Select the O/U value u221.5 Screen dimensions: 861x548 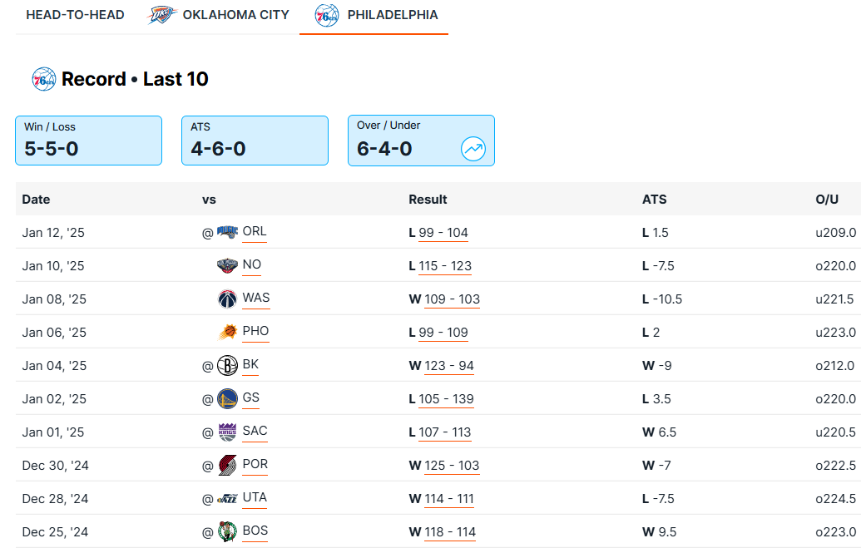[x=834, y=299]
